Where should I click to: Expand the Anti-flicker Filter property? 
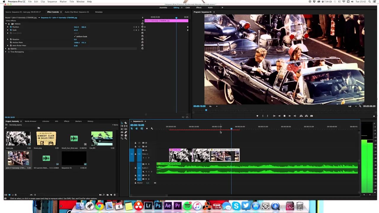point(8,46)
